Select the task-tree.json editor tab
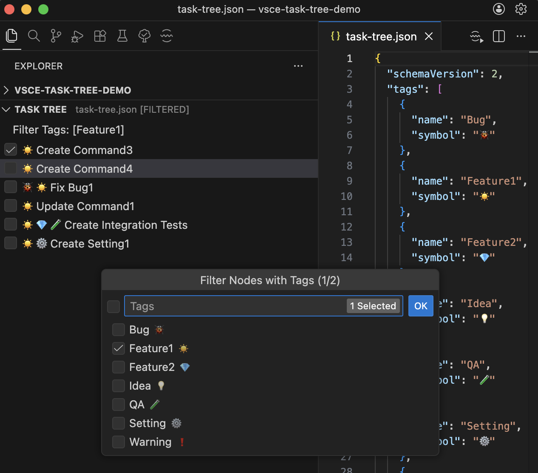This screenshot has height=473, width=538. [379, 37]
